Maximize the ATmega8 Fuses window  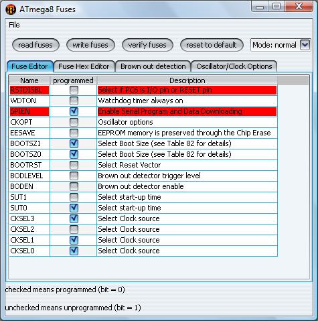[276, 7]
